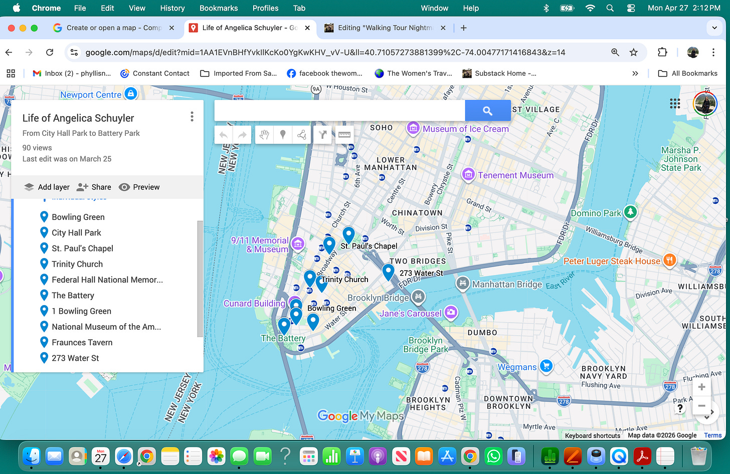Switch to Create or open a map tab
The image size is (730, 474).
tap(114, 28)
